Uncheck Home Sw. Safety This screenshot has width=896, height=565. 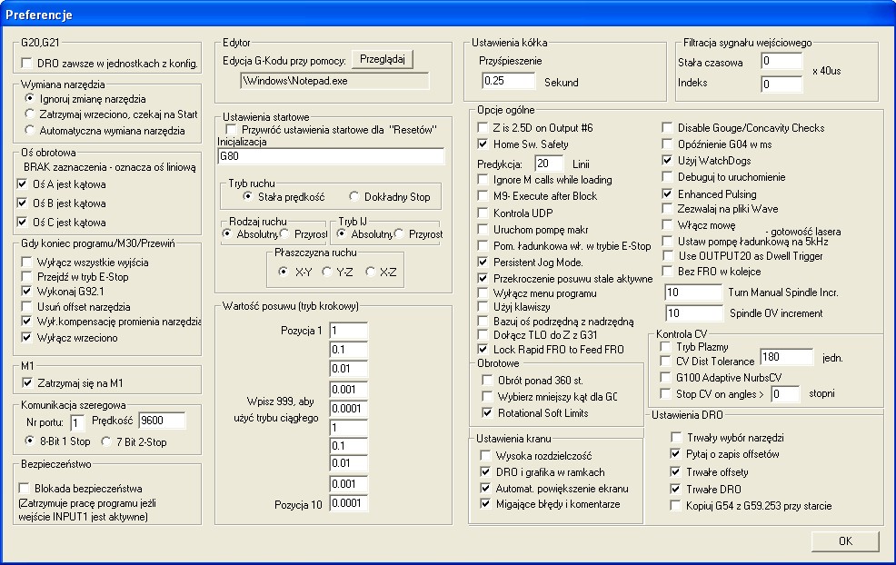[x=483, y=144]
